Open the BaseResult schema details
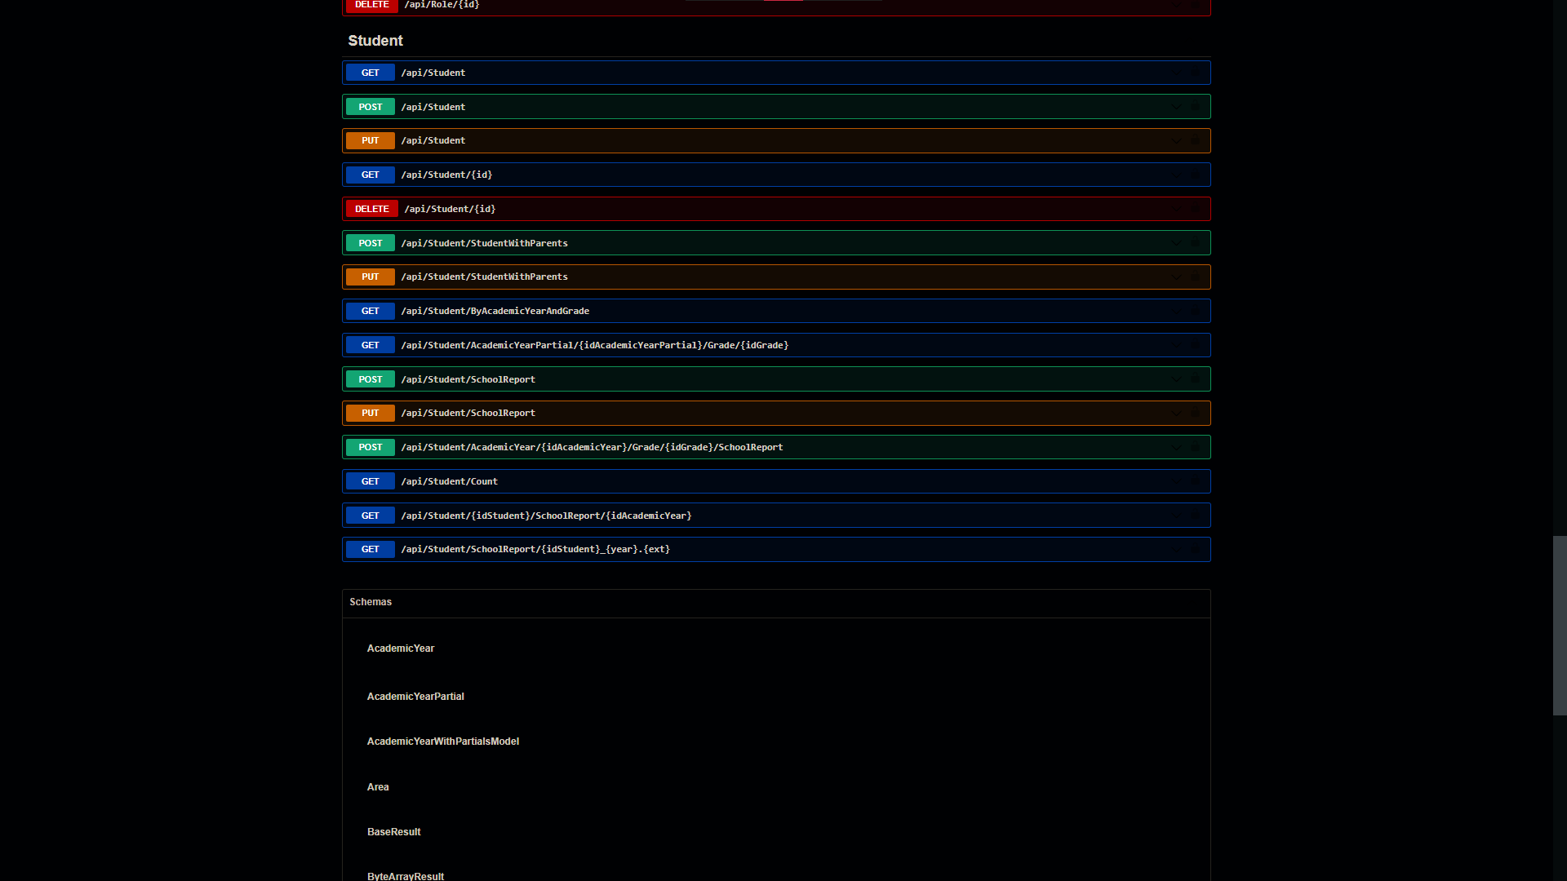 pos(393,831)
